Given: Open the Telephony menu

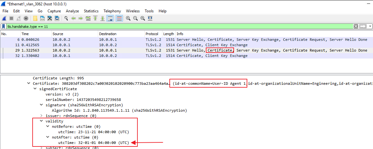Looking at the screenshot, I should pyautogui.click(x=112, y=11).
